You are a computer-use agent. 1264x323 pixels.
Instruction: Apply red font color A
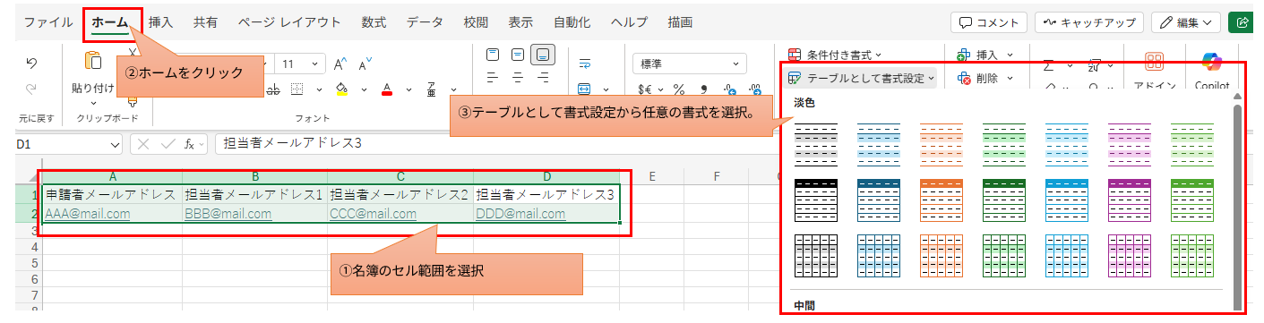click(x=387, y=89)
